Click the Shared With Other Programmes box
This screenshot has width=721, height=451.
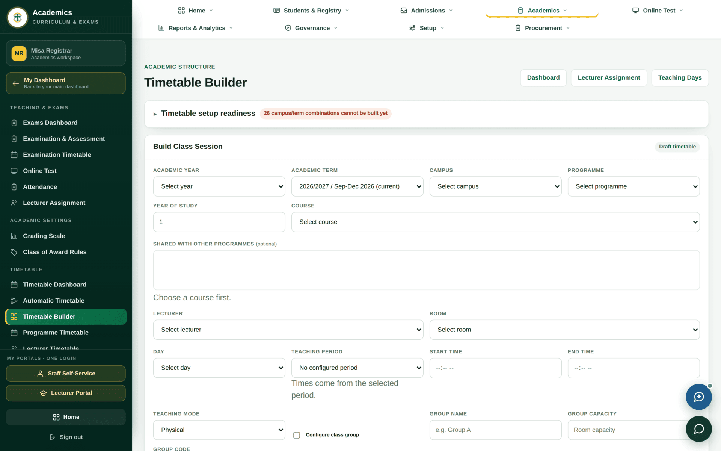coord(426,270)
